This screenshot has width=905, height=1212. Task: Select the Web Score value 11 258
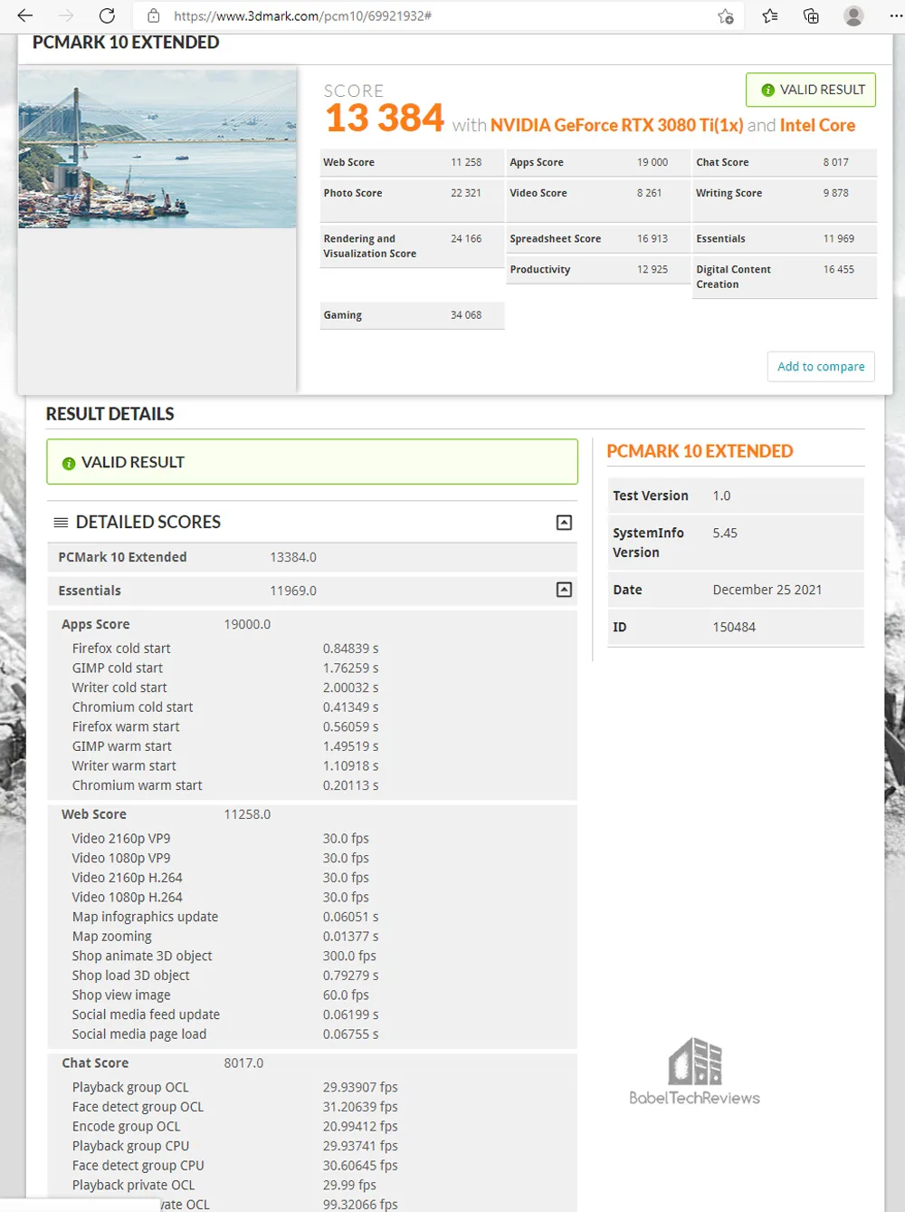tap(466, 162)
